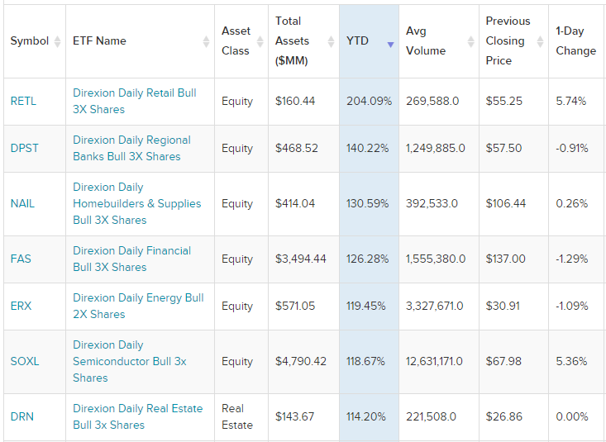Open the ERX symbol link
This screenshot has width=606, height=442.
[x=21, y=306]
